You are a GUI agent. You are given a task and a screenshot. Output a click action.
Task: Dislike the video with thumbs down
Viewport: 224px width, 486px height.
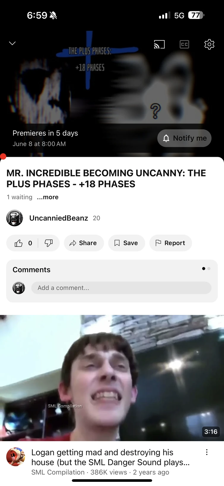49,243
